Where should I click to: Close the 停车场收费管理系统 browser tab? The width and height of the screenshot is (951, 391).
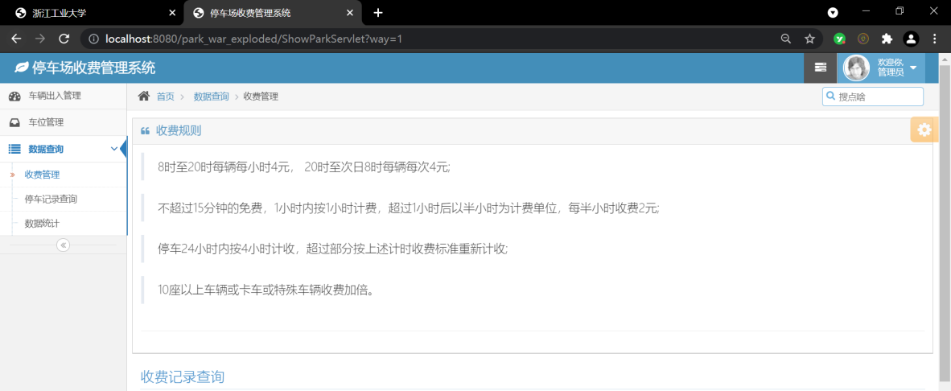pyautogui.click(x=349, y=13)
